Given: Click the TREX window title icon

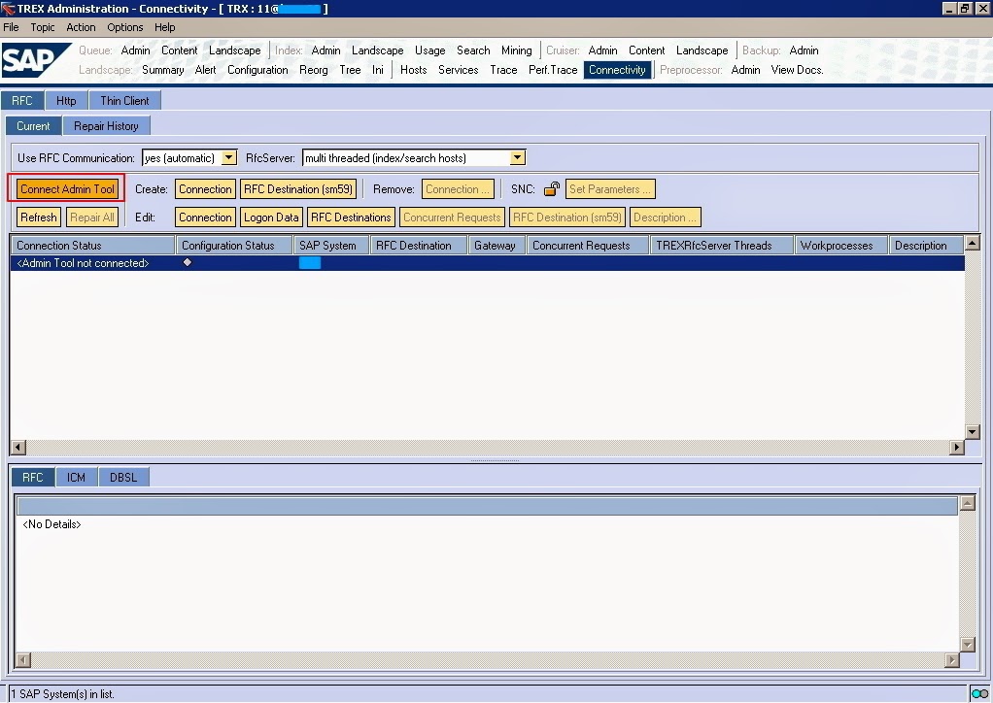Looking at the screenshot, I should point(8,9).
